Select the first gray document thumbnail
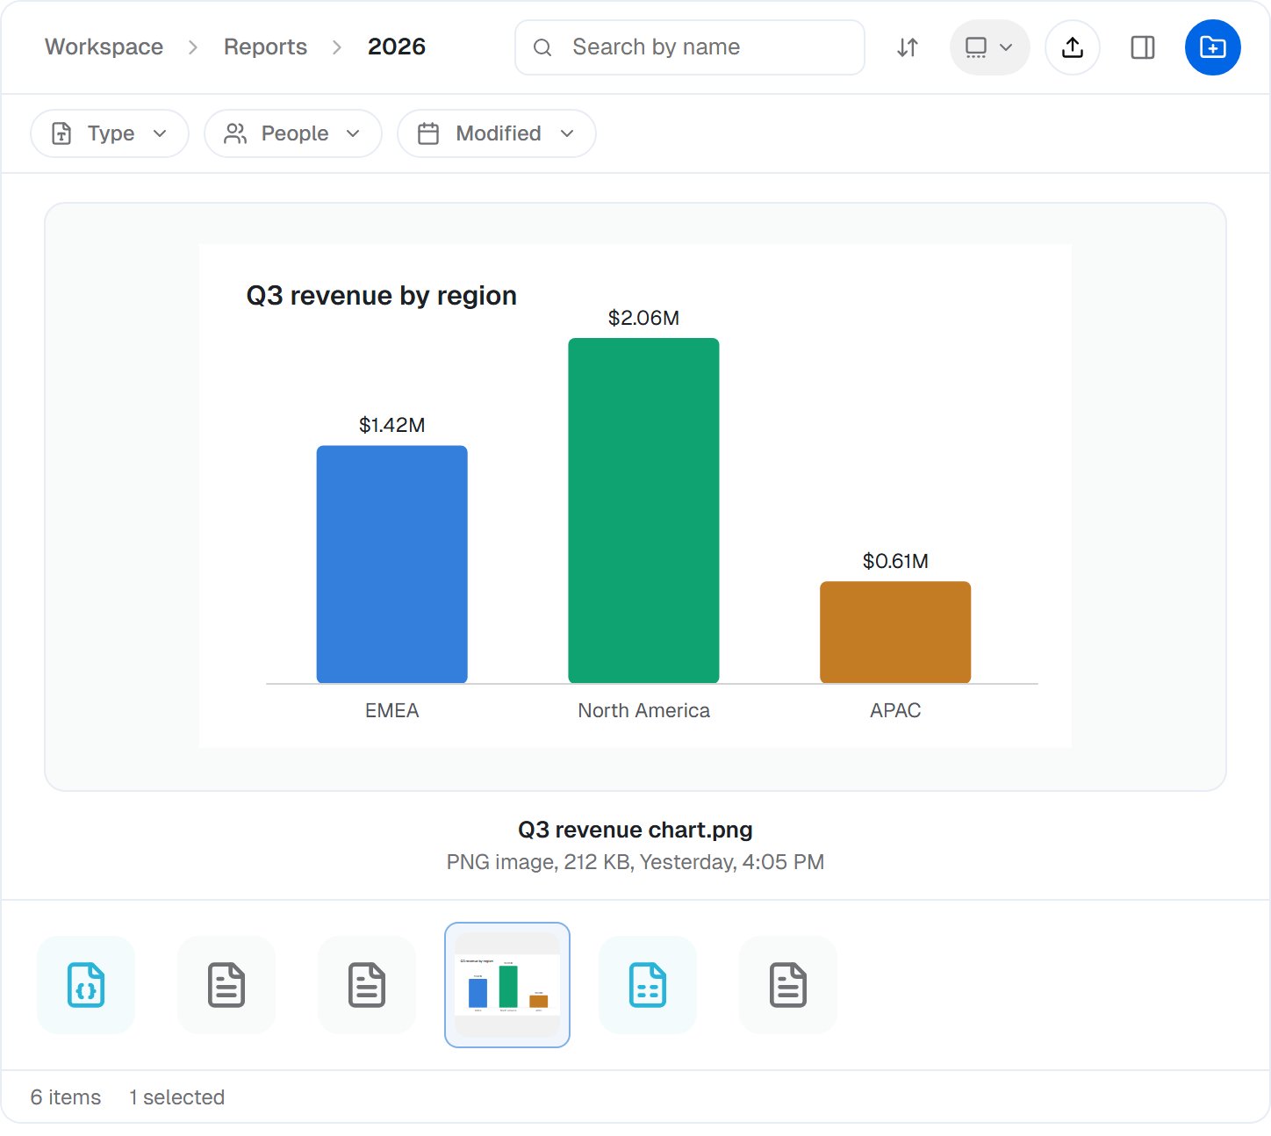Viewport: 1271px width, 1136px height. (226, 985)
